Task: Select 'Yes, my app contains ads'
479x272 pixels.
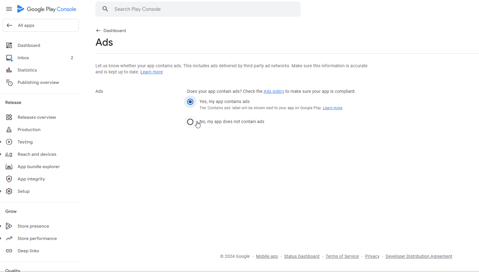Action: tap(190, 101)
